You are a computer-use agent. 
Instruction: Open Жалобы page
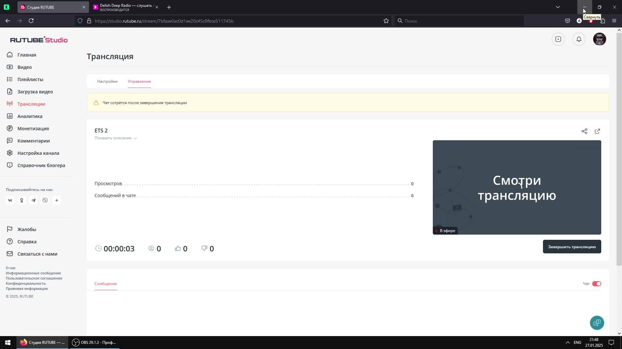click(21, 229)
